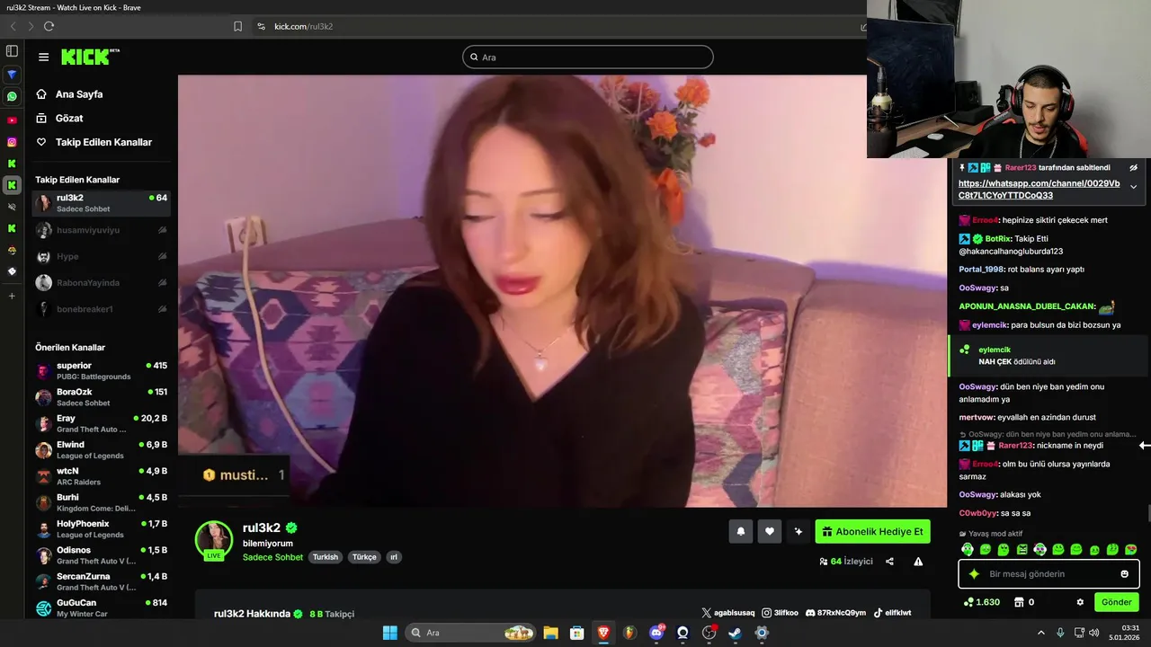
Task: Open bonebreaker1 channel
Action: 101,309
